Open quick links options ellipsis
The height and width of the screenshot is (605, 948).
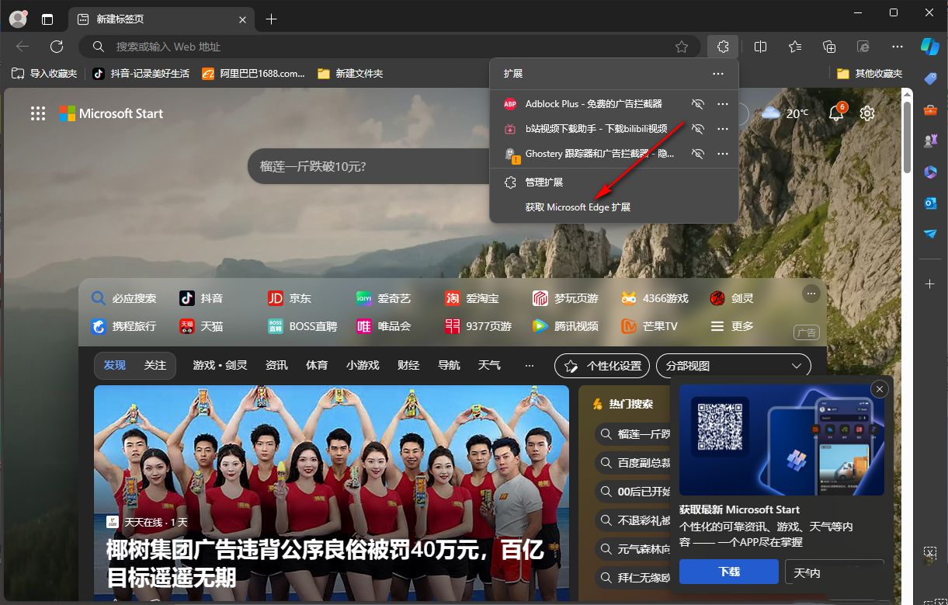click(x=811, y=294)
